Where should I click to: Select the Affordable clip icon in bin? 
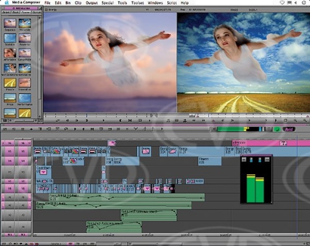[10, 53]
